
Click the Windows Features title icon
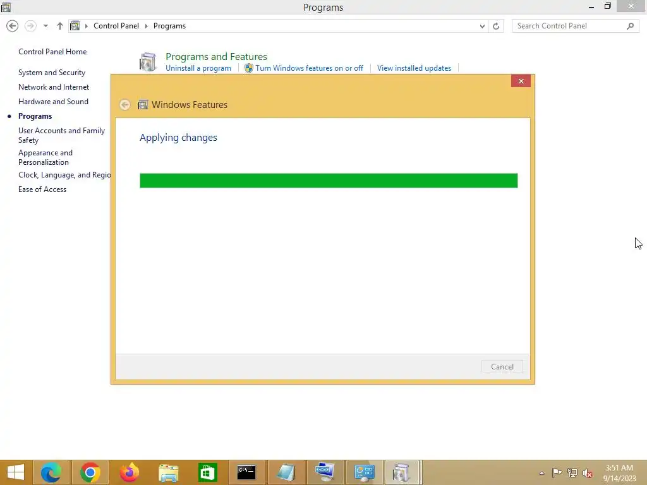143,105
